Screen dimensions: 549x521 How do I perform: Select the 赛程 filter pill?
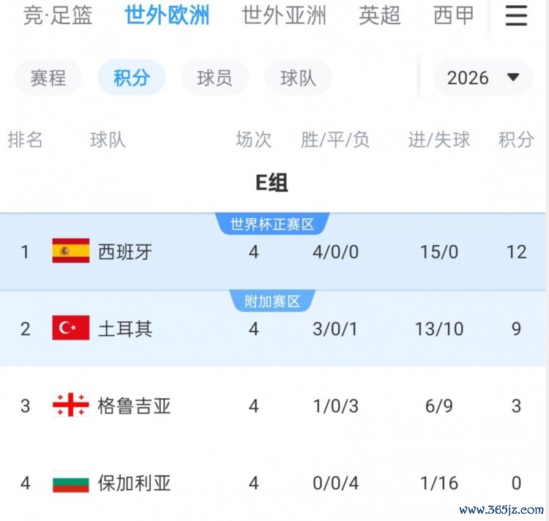point(48,78)
